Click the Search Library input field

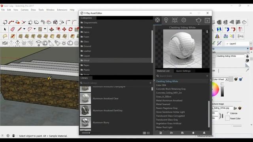click(x=116, y=83)
